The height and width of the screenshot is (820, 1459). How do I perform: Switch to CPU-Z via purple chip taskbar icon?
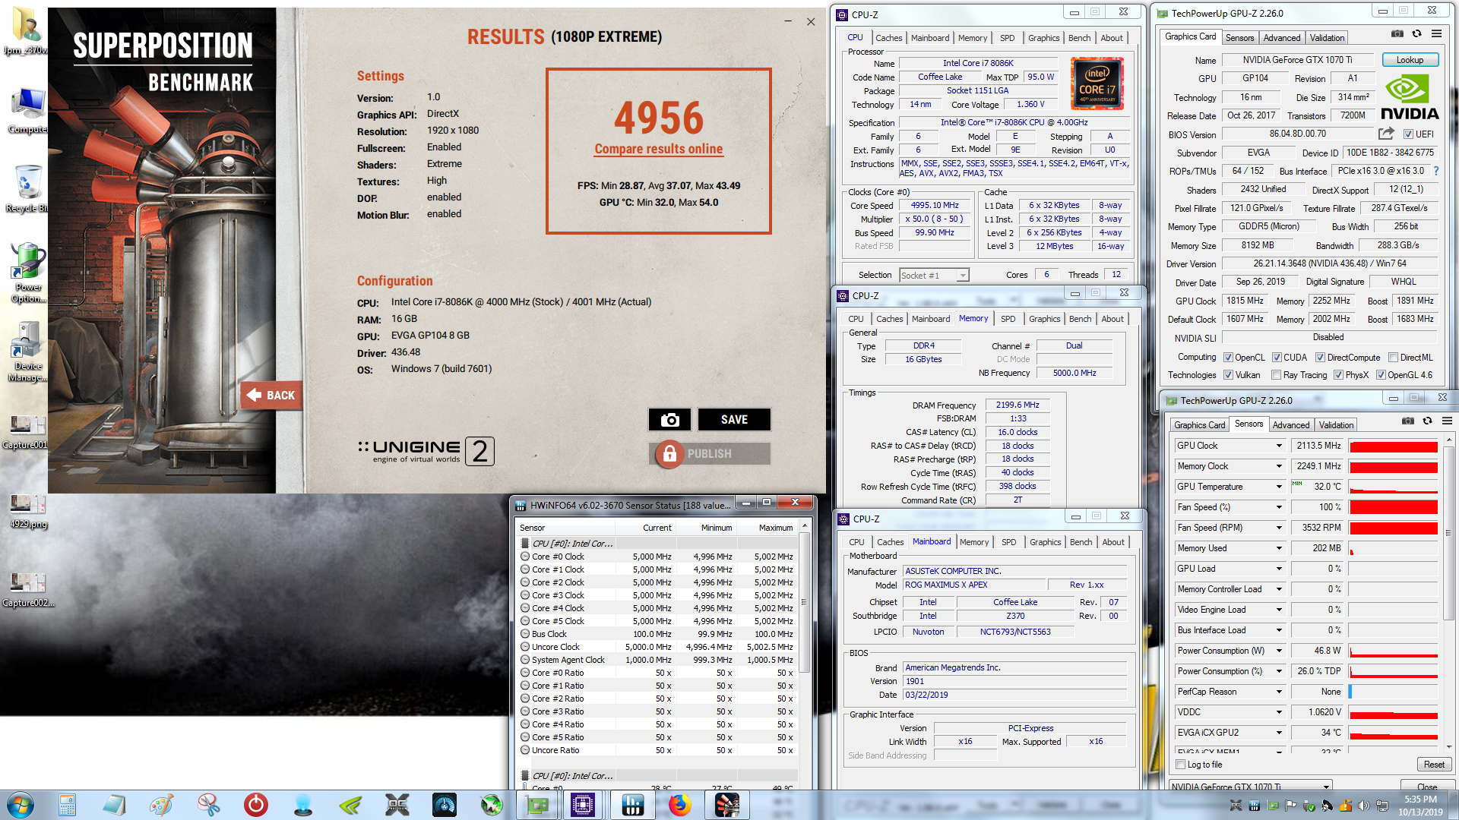point(583,805)
